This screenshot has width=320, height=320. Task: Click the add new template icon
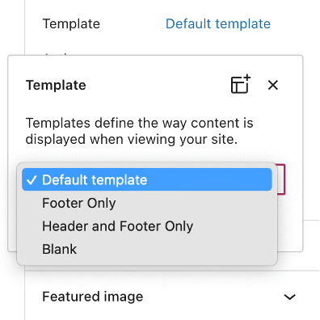pos(241,84)
